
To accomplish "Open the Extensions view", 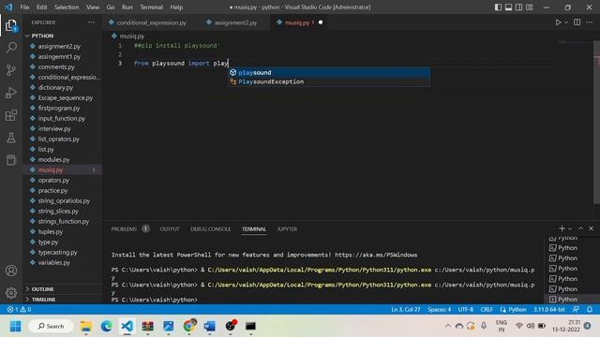I will pos(11,115).
